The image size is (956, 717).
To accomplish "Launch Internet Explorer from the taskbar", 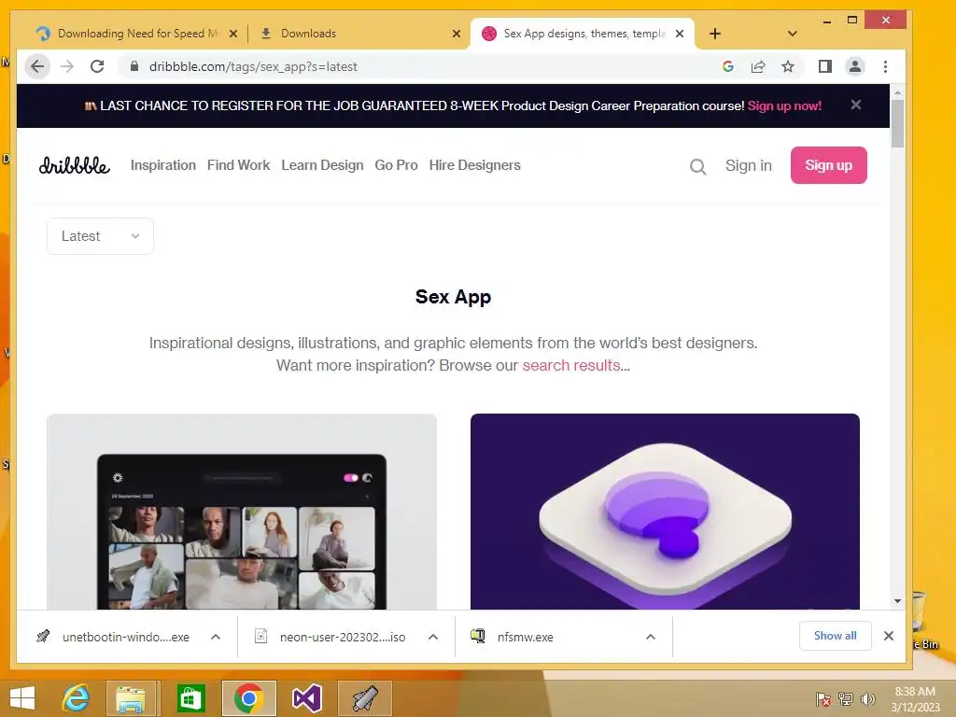I will coord(77,698).
